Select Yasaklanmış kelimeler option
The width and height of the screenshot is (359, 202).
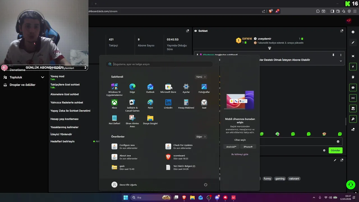point(65,127)
